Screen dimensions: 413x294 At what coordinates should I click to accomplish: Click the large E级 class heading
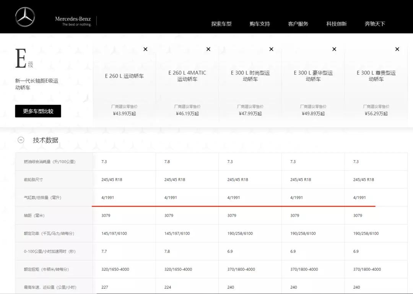24,58
